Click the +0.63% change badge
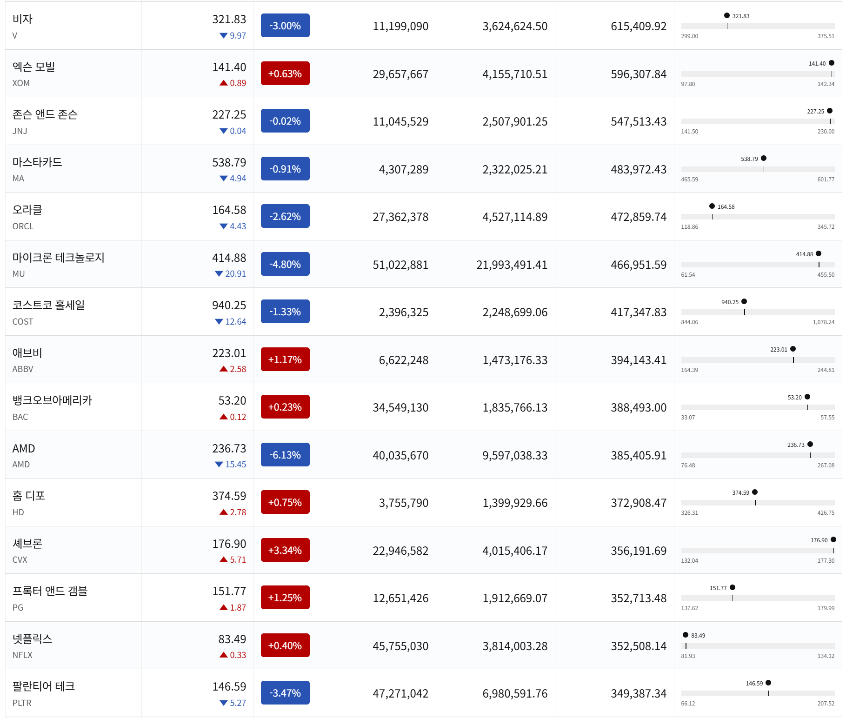 pos(285,73)
